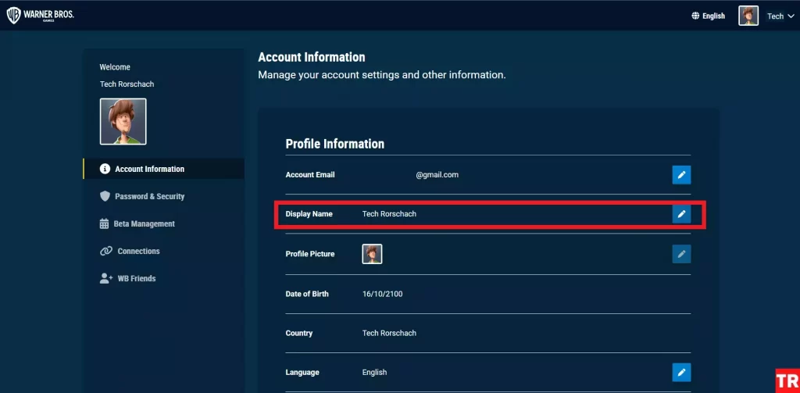Click the shield icon for Password & Security
Image resolution: width=800 pixels, height=393 pixels.
tap(105, 197)
